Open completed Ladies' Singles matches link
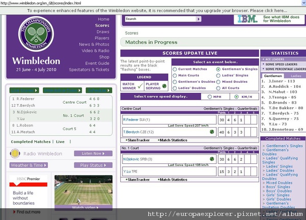The image size is (306, 220). (x=279, y=166)
